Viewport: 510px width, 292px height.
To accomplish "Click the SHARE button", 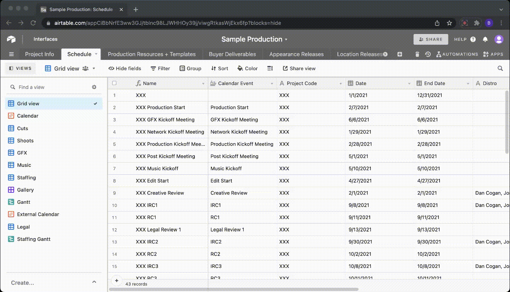I will coord(431,39).
